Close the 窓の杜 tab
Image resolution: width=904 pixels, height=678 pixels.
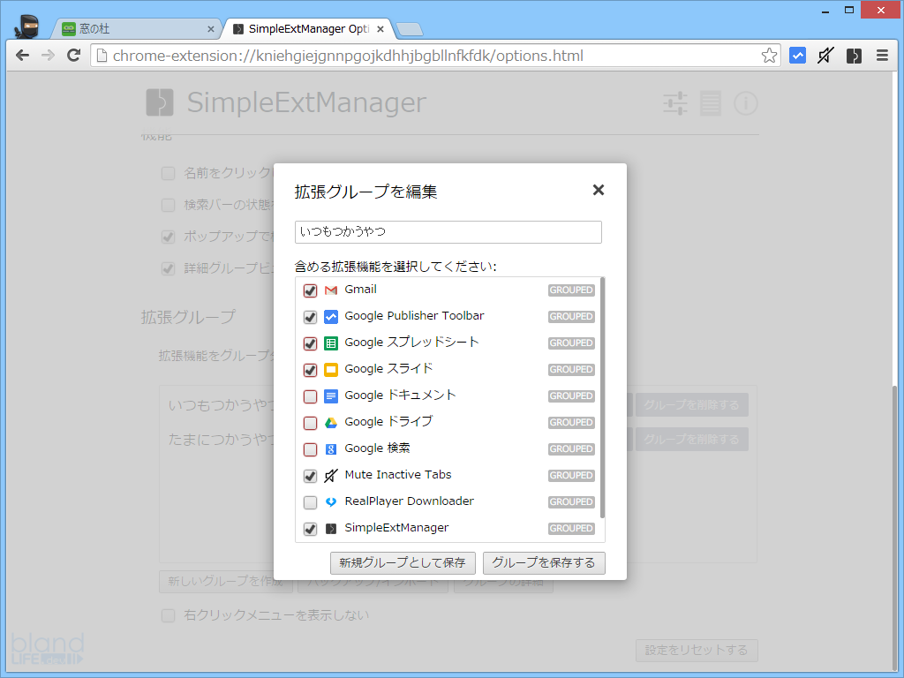click(x=210, y=29)
